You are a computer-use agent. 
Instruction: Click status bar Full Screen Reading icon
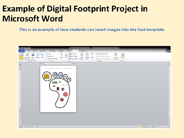click(x=144, y=127)
